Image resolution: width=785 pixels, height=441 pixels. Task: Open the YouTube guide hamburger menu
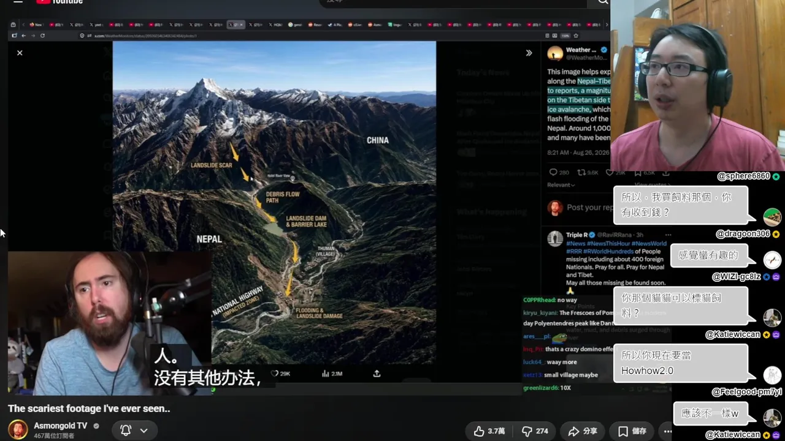point(18,2)
